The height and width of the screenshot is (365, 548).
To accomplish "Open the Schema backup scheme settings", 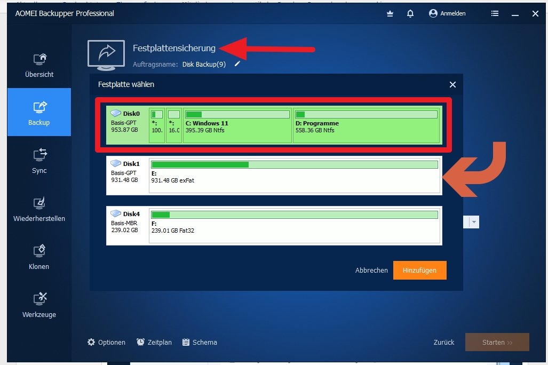I will point(200,342).
